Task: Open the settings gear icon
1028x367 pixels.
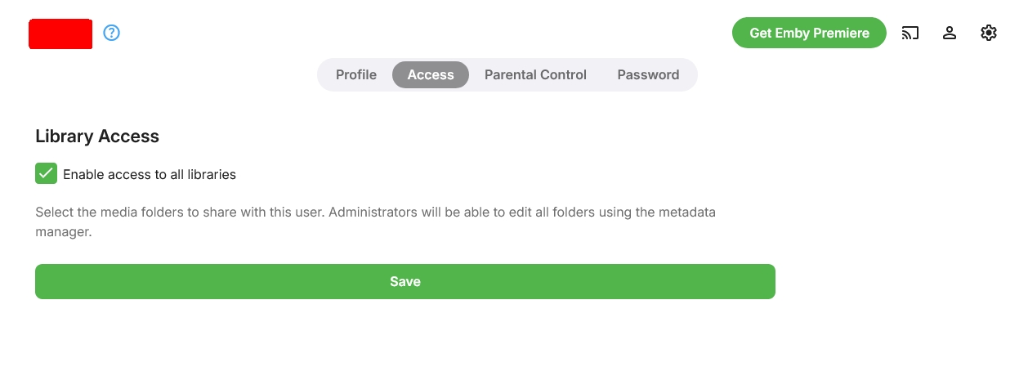Action: 989,33
